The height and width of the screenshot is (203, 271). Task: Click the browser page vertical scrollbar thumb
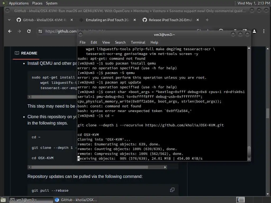coord(268,113)
